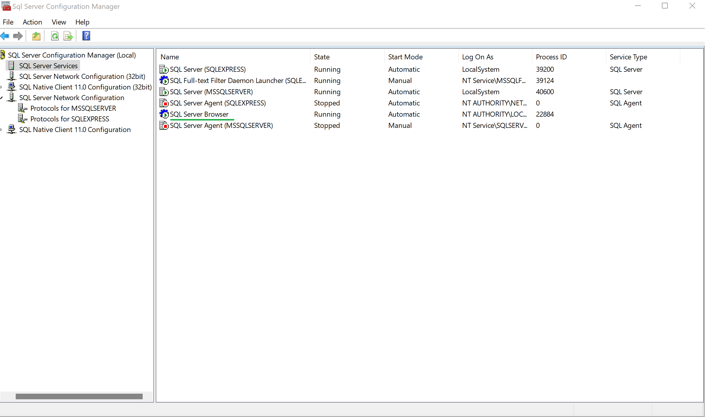Click the Export List icon

tap(68, 36)
